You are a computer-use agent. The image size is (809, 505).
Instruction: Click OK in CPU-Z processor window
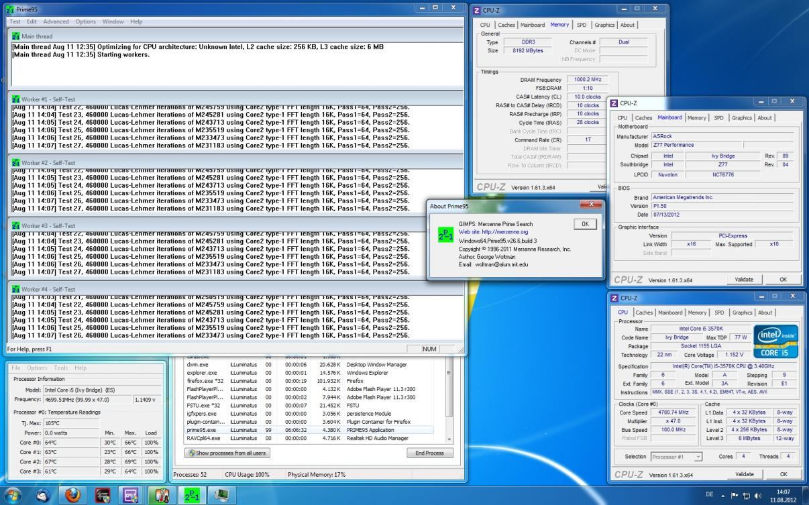click(x=783, y=474)
